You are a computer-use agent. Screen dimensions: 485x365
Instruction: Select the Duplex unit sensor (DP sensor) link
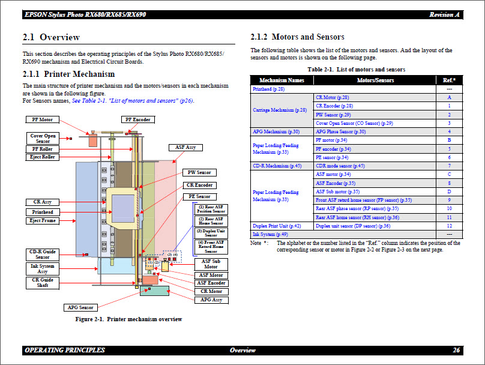point(351,226)
